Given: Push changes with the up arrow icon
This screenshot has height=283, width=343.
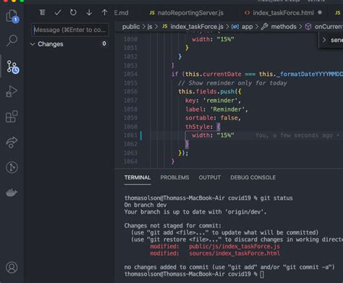Looking at the screenshot, I should pos(104,12).
